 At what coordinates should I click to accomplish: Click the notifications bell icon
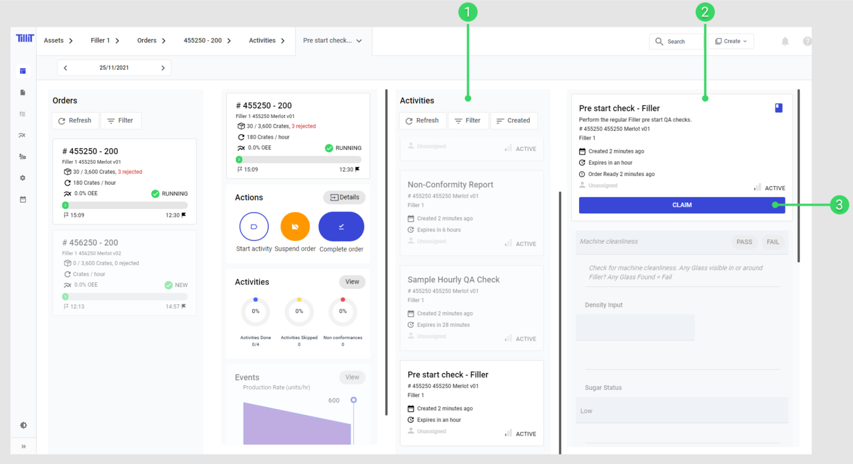click(x=785, y=41)
